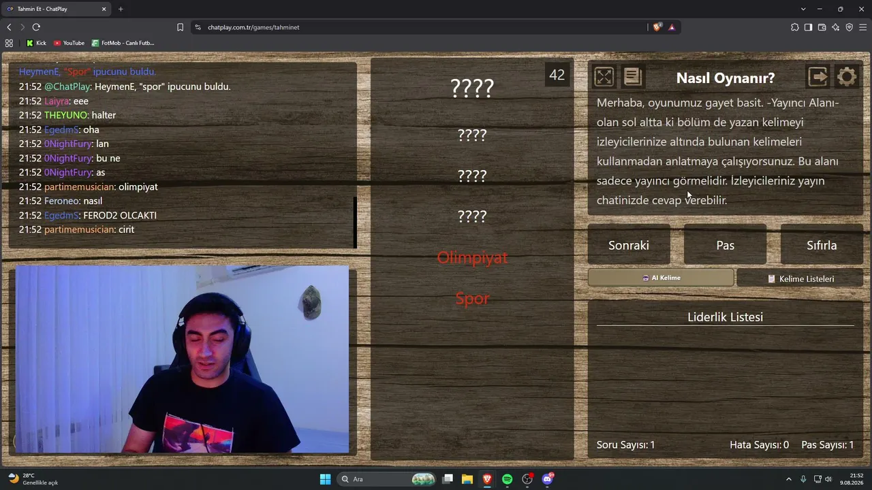Image resolution: width=872 pixels, height=490 pixels.
Task: Close the Tahmin Et - ChatPlay tab
Action: [104, 9]
